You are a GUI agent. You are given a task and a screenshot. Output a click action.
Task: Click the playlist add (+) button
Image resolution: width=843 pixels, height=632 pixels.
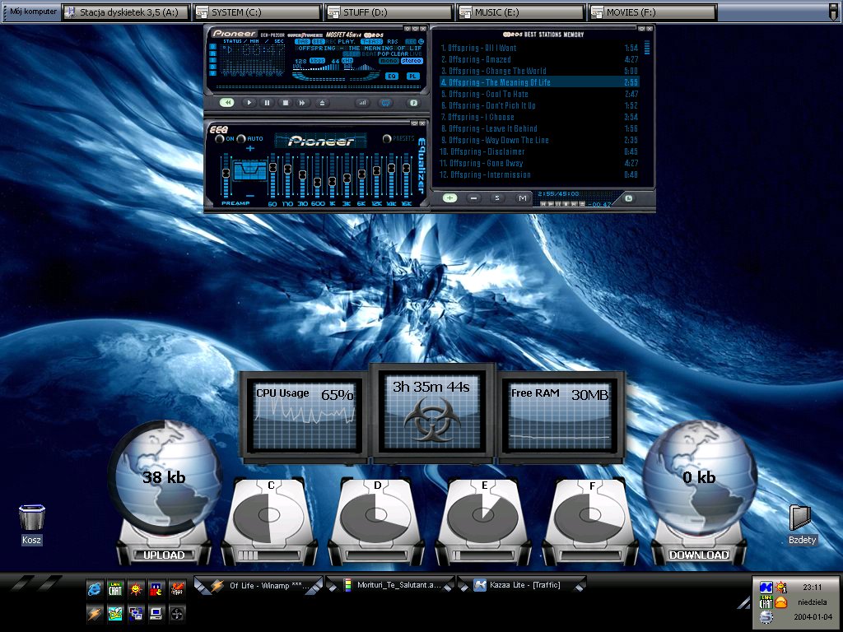pyautogui.click(x=450, y=198)
